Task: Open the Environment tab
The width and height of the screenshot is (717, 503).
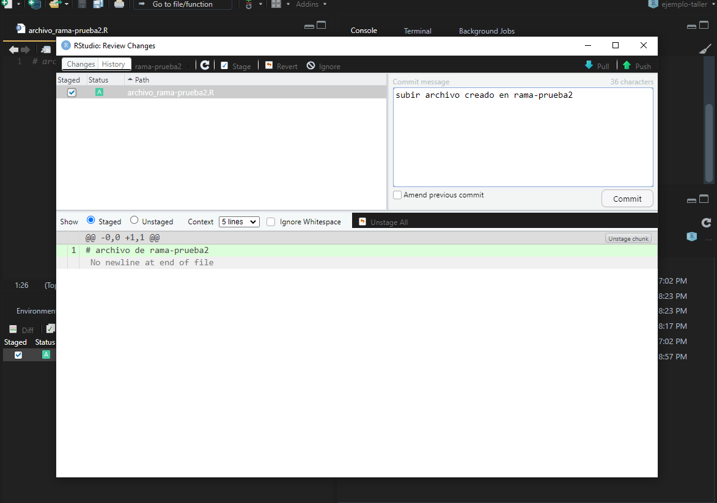Action: click(35, 311)
